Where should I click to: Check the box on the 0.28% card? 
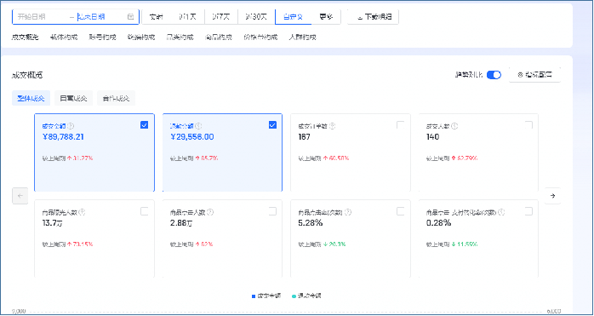click(528, 212)
